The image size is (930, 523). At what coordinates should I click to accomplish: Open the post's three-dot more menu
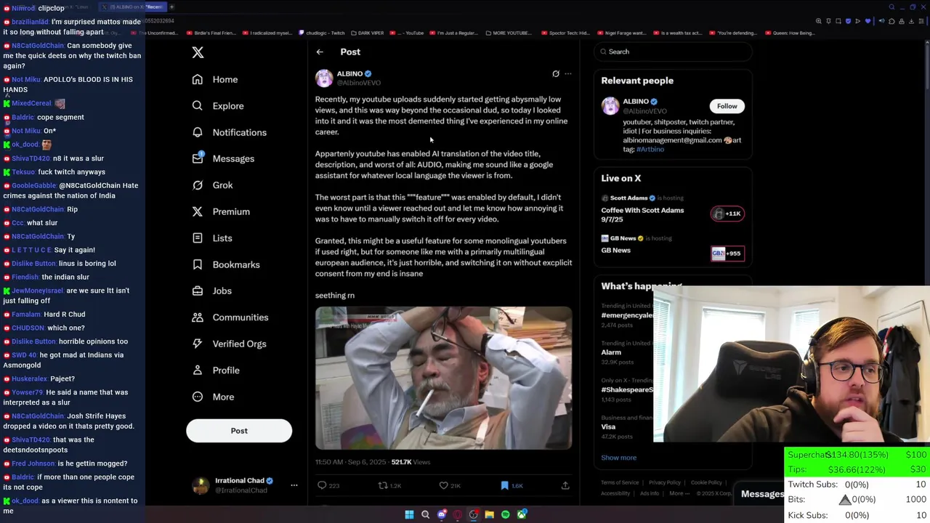coord(568,73)
